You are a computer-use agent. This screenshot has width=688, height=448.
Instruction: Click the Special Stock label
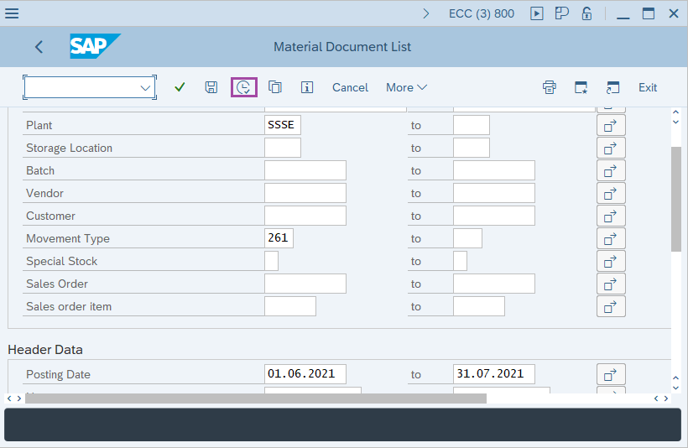point(61,262)
